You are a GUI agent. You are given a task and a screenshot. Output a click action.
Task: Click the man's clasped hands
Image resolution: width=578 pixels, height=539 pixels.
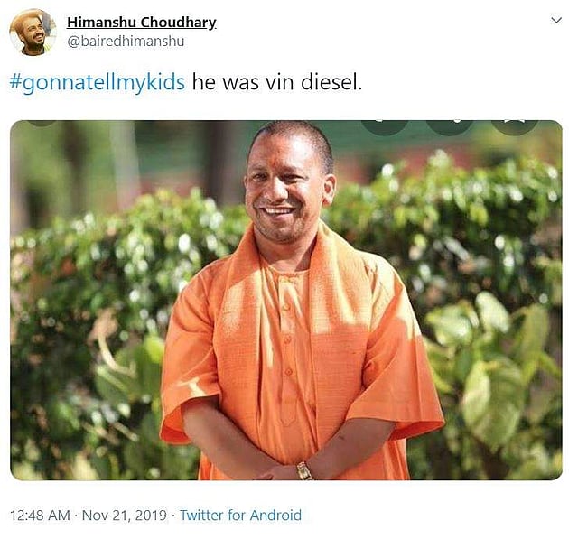click(x=280, y=472)
